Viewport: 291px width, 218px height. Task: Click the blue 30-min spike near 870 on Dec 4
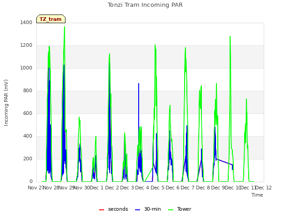[x=139, y=84]
